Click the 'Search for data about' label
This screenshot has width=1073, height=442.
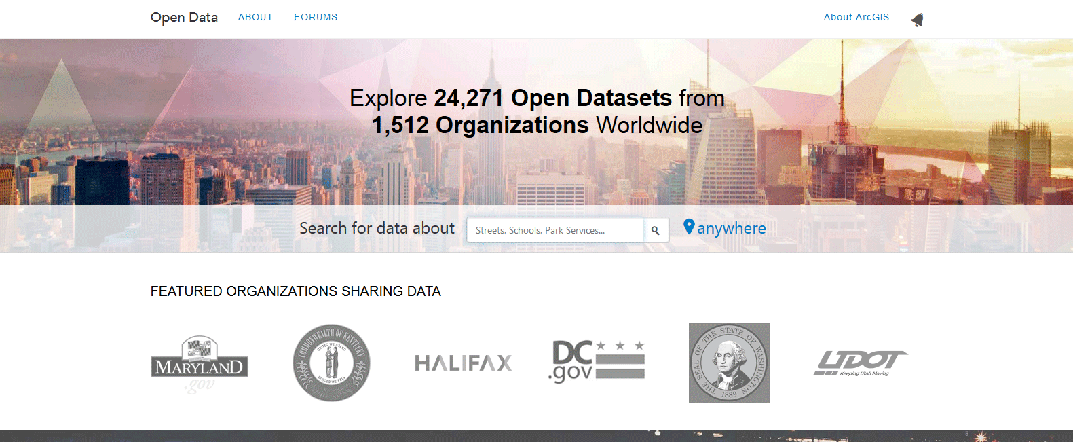coord(377,229)
